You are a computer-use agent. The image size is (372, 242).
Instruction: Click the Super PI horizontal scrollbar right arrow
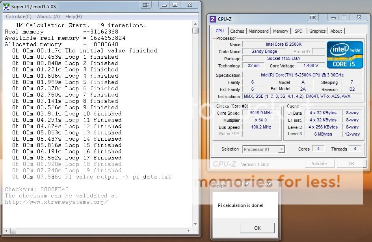(x=189, y=231)
